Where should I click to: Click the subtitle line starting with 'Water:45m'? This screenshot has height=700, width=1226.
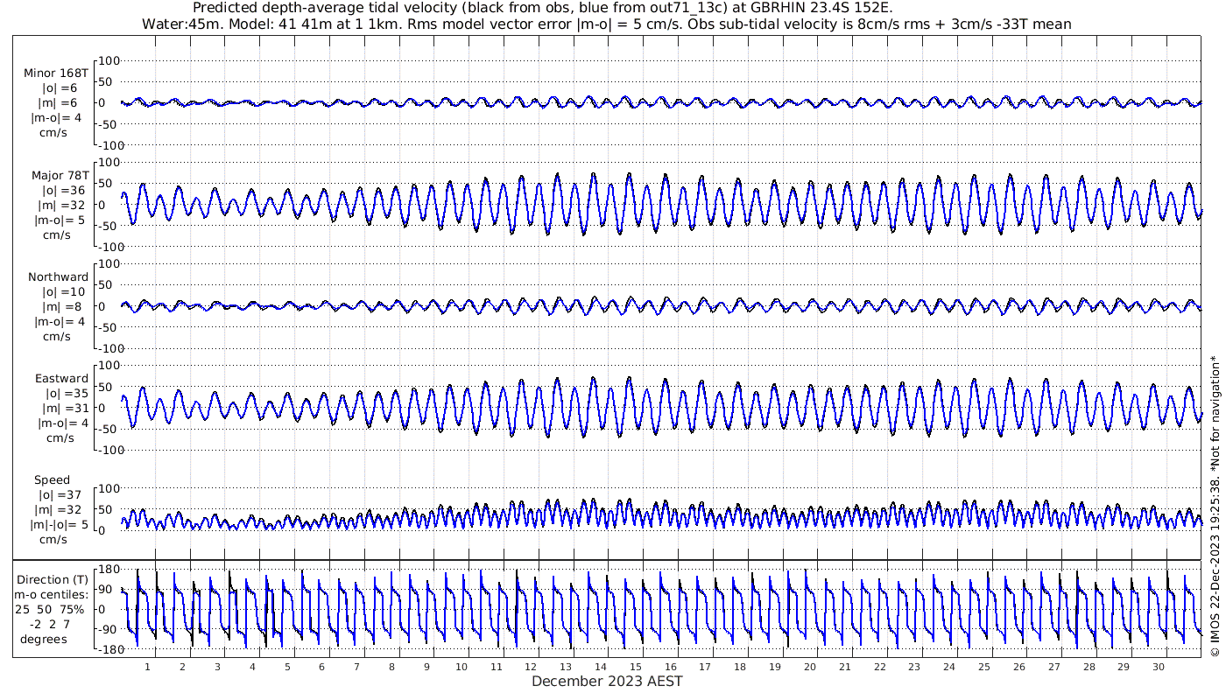click(x=606, y=24)
